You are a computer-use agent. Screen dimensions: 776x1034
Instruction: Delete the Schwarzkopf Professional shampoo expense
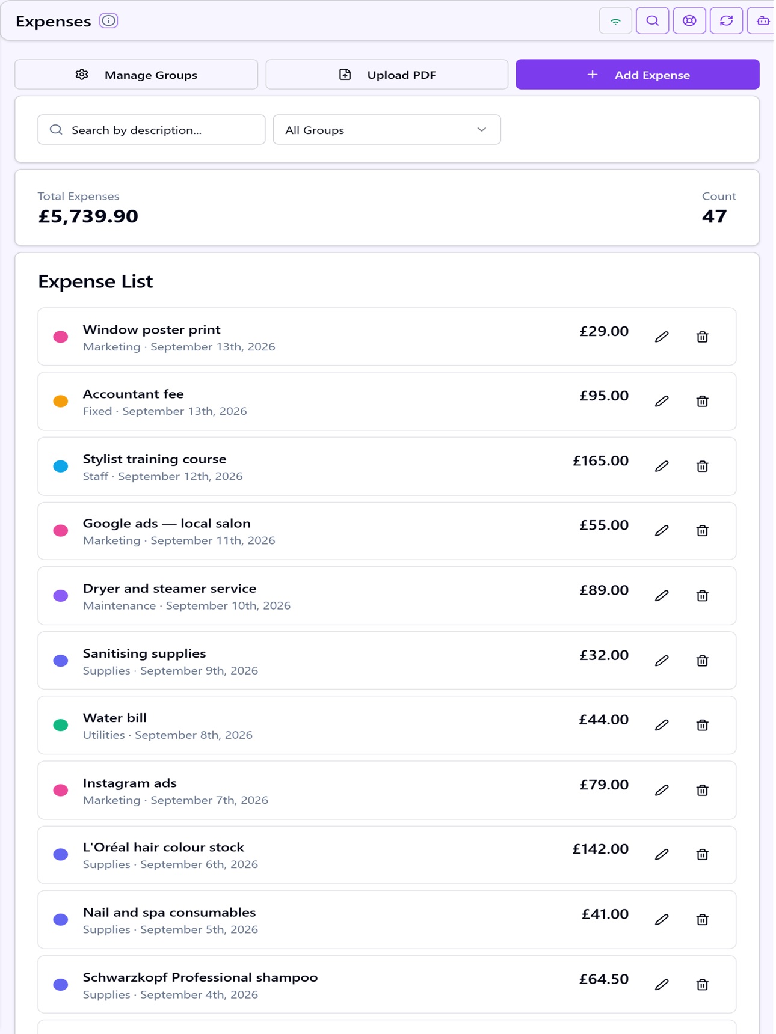[x=702, y=984]
